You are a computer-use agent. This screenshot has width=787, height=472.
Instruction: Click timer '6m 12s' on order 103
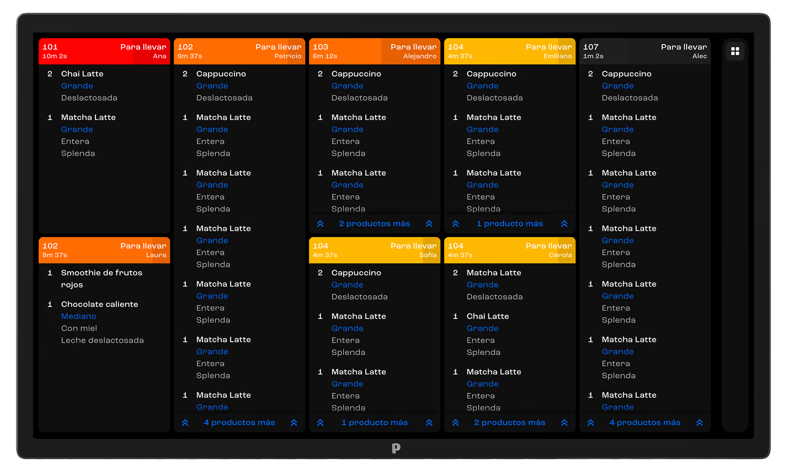[x=325, y=56]
